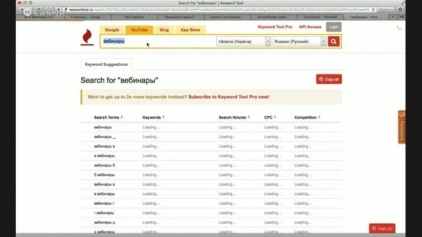The image size is (422, 237).
Task: Click the Safari address bar URL
Action: click(220, 10)
